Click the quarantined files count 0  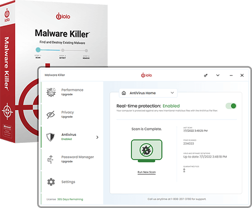click(x=184, y=170)
